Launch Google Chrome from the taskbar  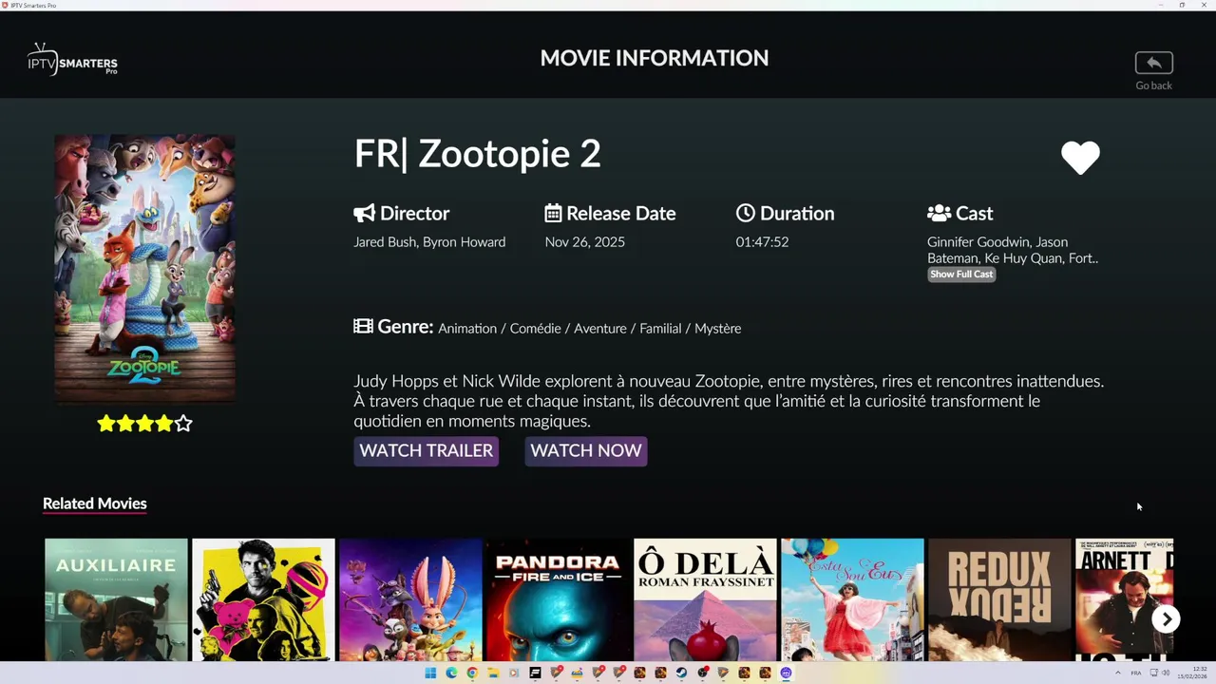pyautogui.click(x=472, y=673)
